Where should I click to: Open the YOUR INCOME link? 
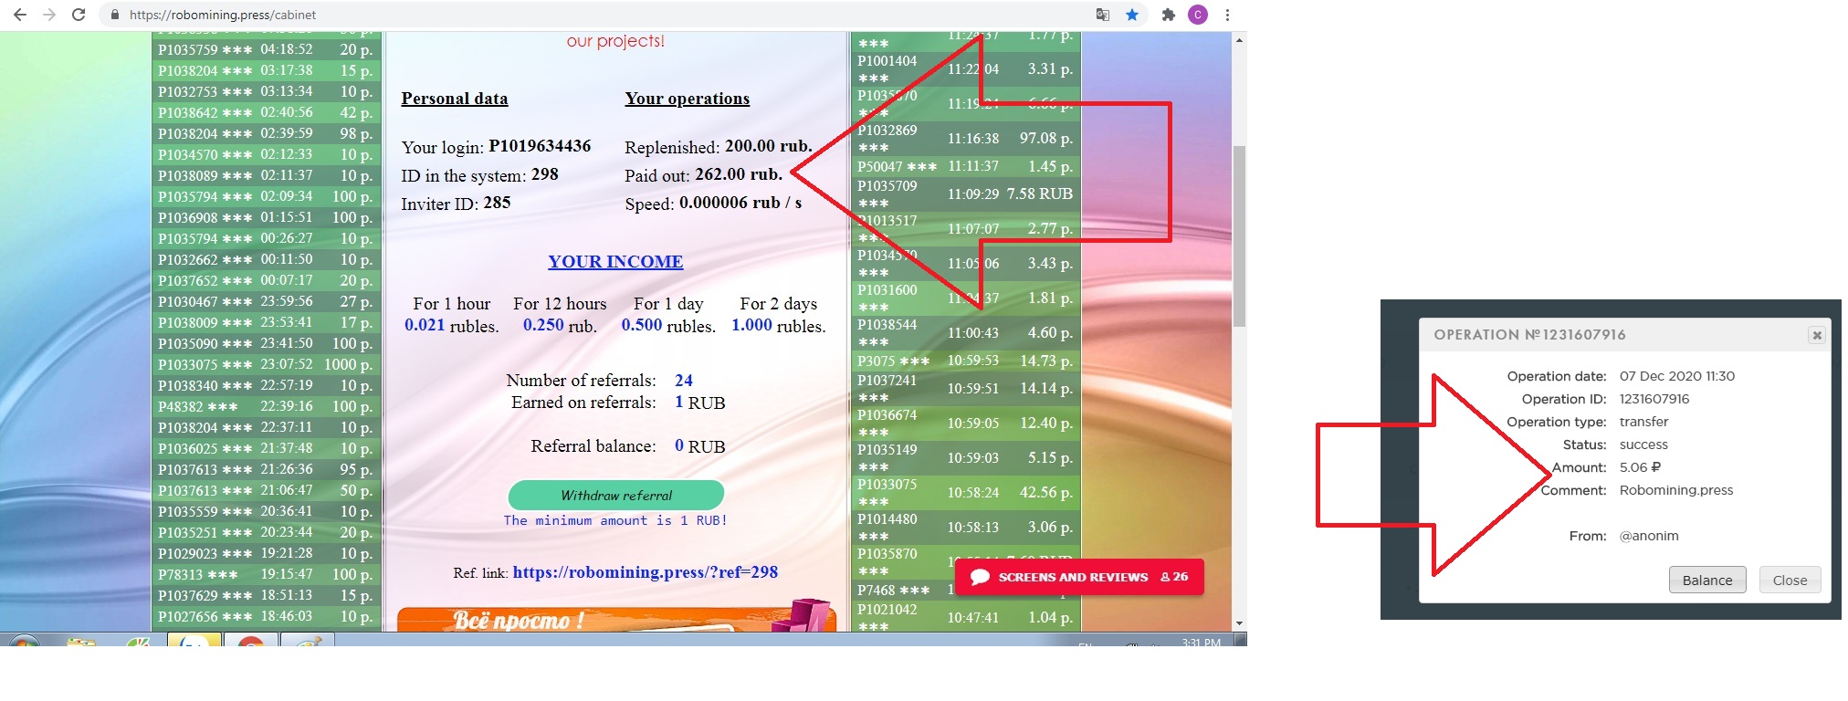tap(615, 262)
